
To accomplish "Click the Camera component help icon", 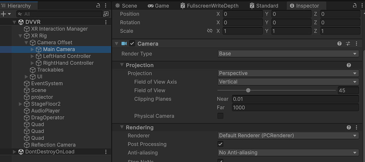I will 339,44.
